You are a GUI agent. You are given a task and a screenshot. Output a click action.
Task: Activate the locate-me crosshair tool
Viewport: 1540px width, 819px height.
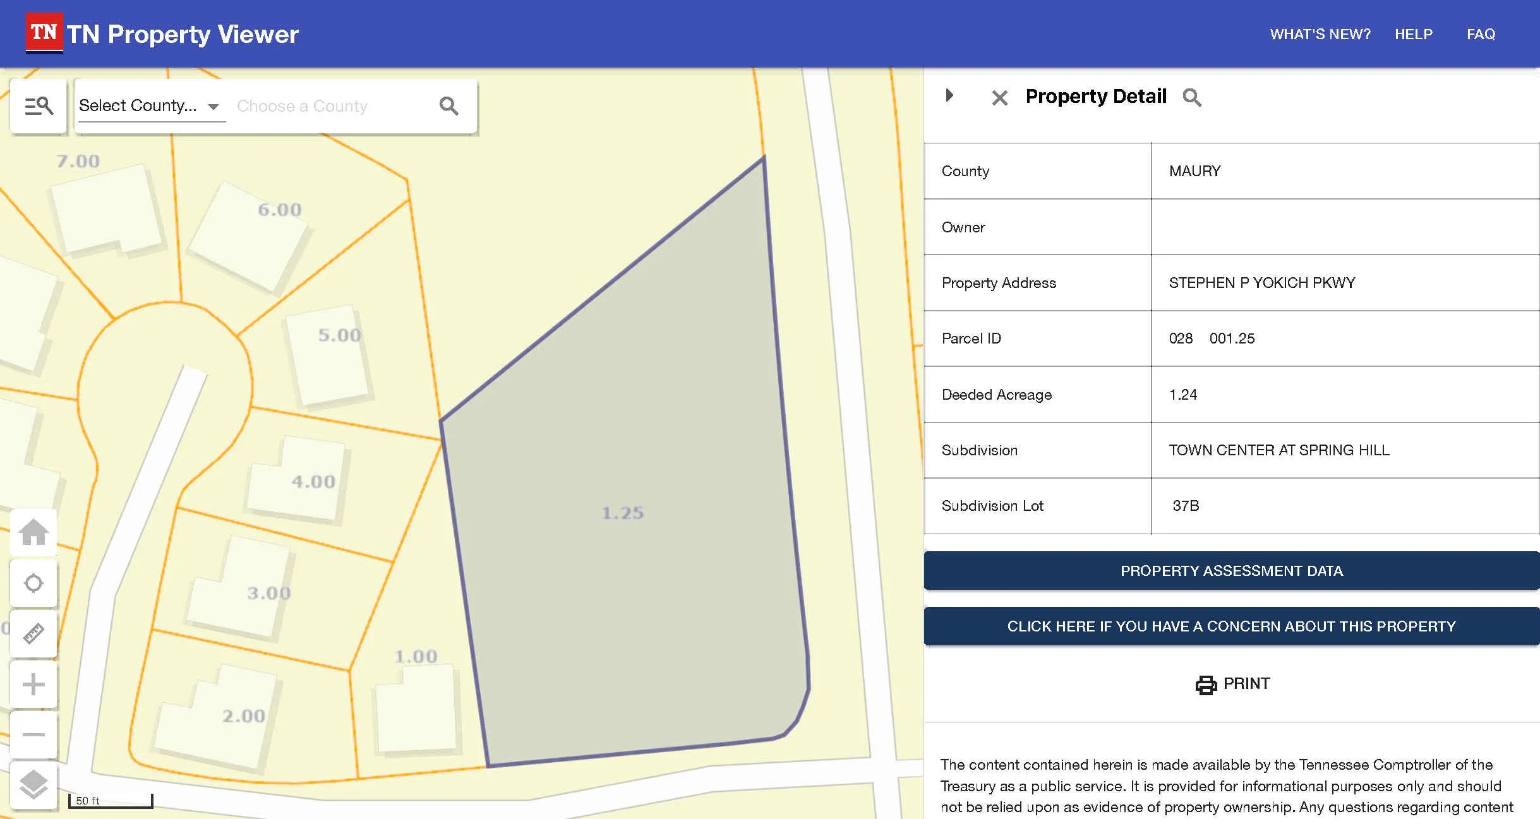[x=33, y=583]
